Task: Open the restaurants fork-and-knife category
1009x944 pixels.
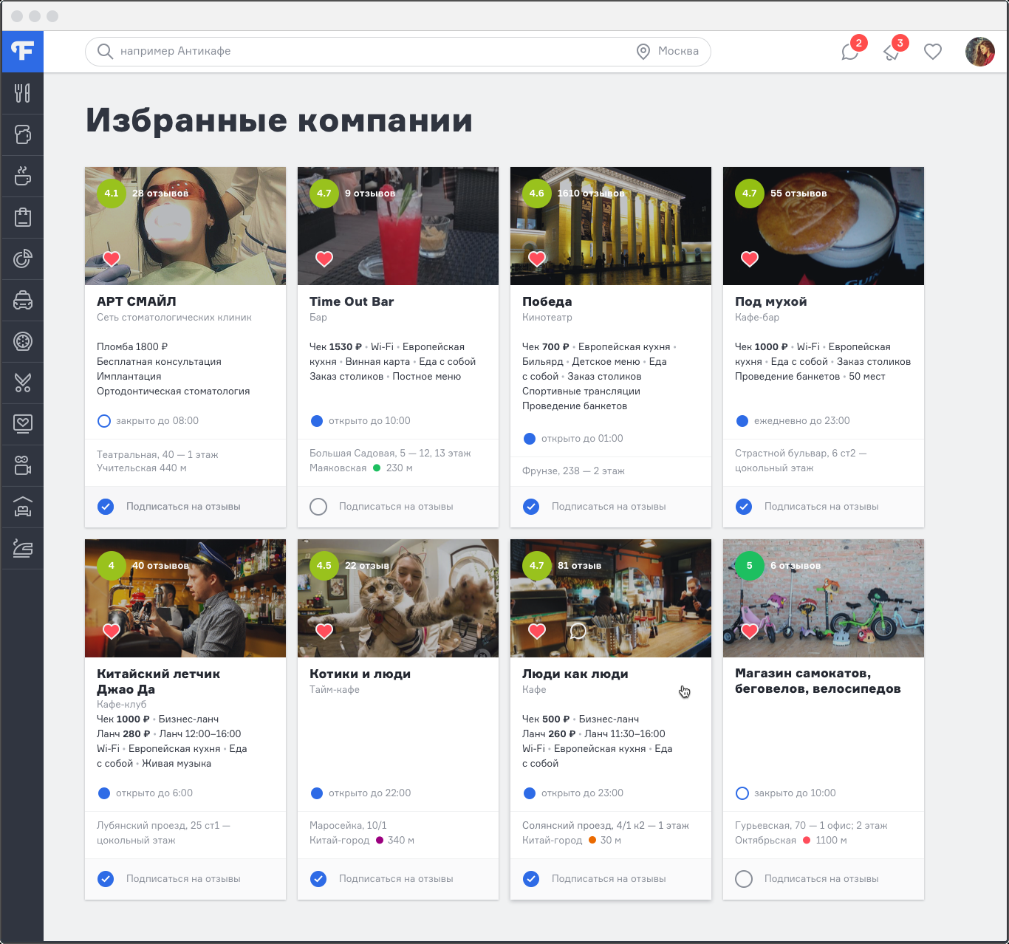Action: (x=22, y=93)
